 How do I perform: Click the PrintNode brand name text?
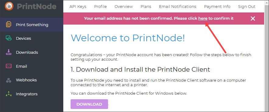click(37, 6)
